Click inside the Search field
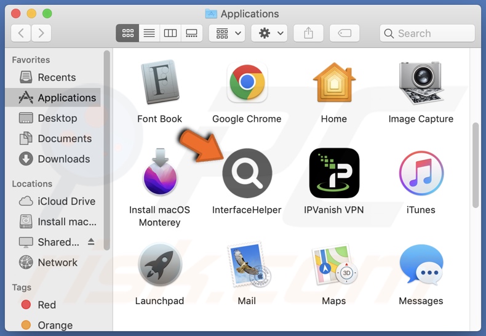Viewport: 486px width, 336px height. [428, 33]
